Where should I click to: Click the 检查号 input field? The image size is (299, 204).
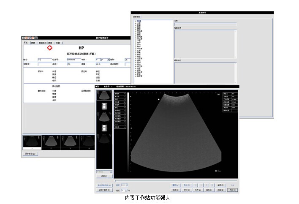click(x=72, y=60)
